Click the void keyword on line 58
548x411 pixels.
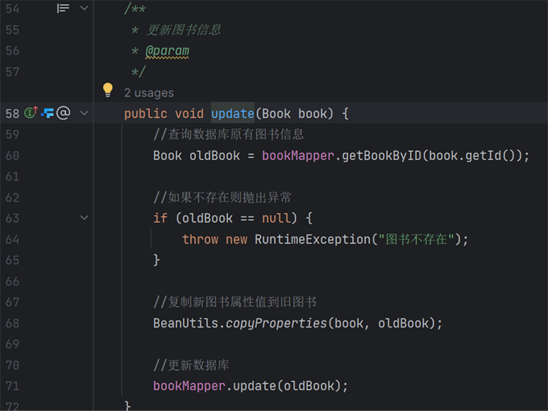tap(189, 114)
